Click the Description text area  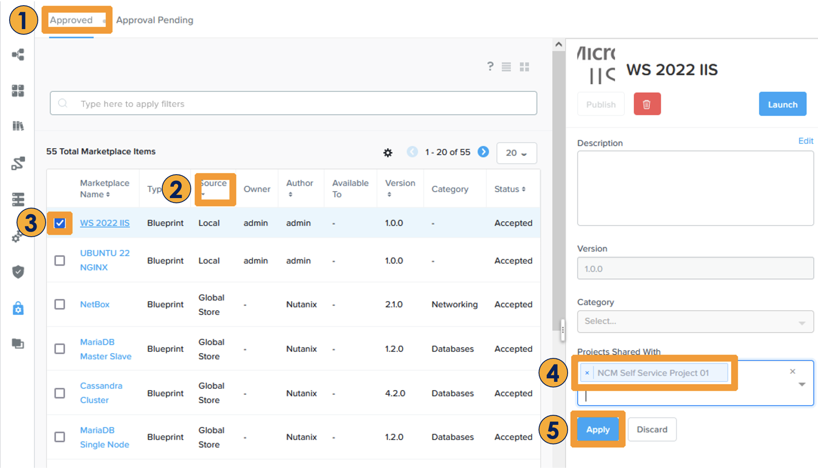coord(695,189)
